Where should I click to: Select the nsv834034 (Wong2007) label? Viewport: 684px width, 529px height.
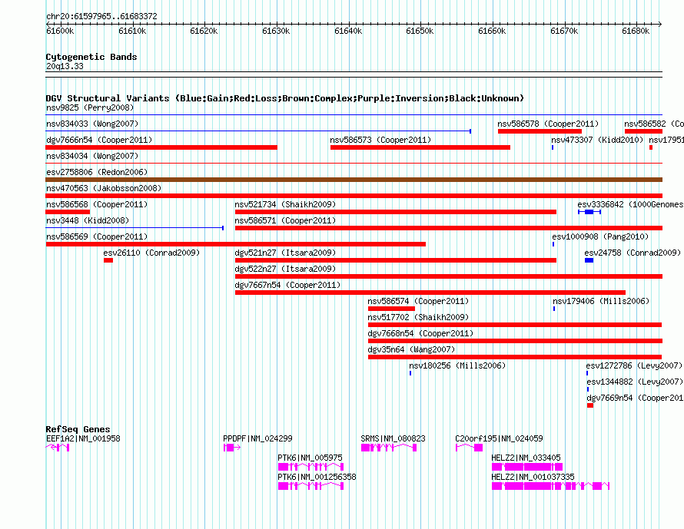pos(92,156)
